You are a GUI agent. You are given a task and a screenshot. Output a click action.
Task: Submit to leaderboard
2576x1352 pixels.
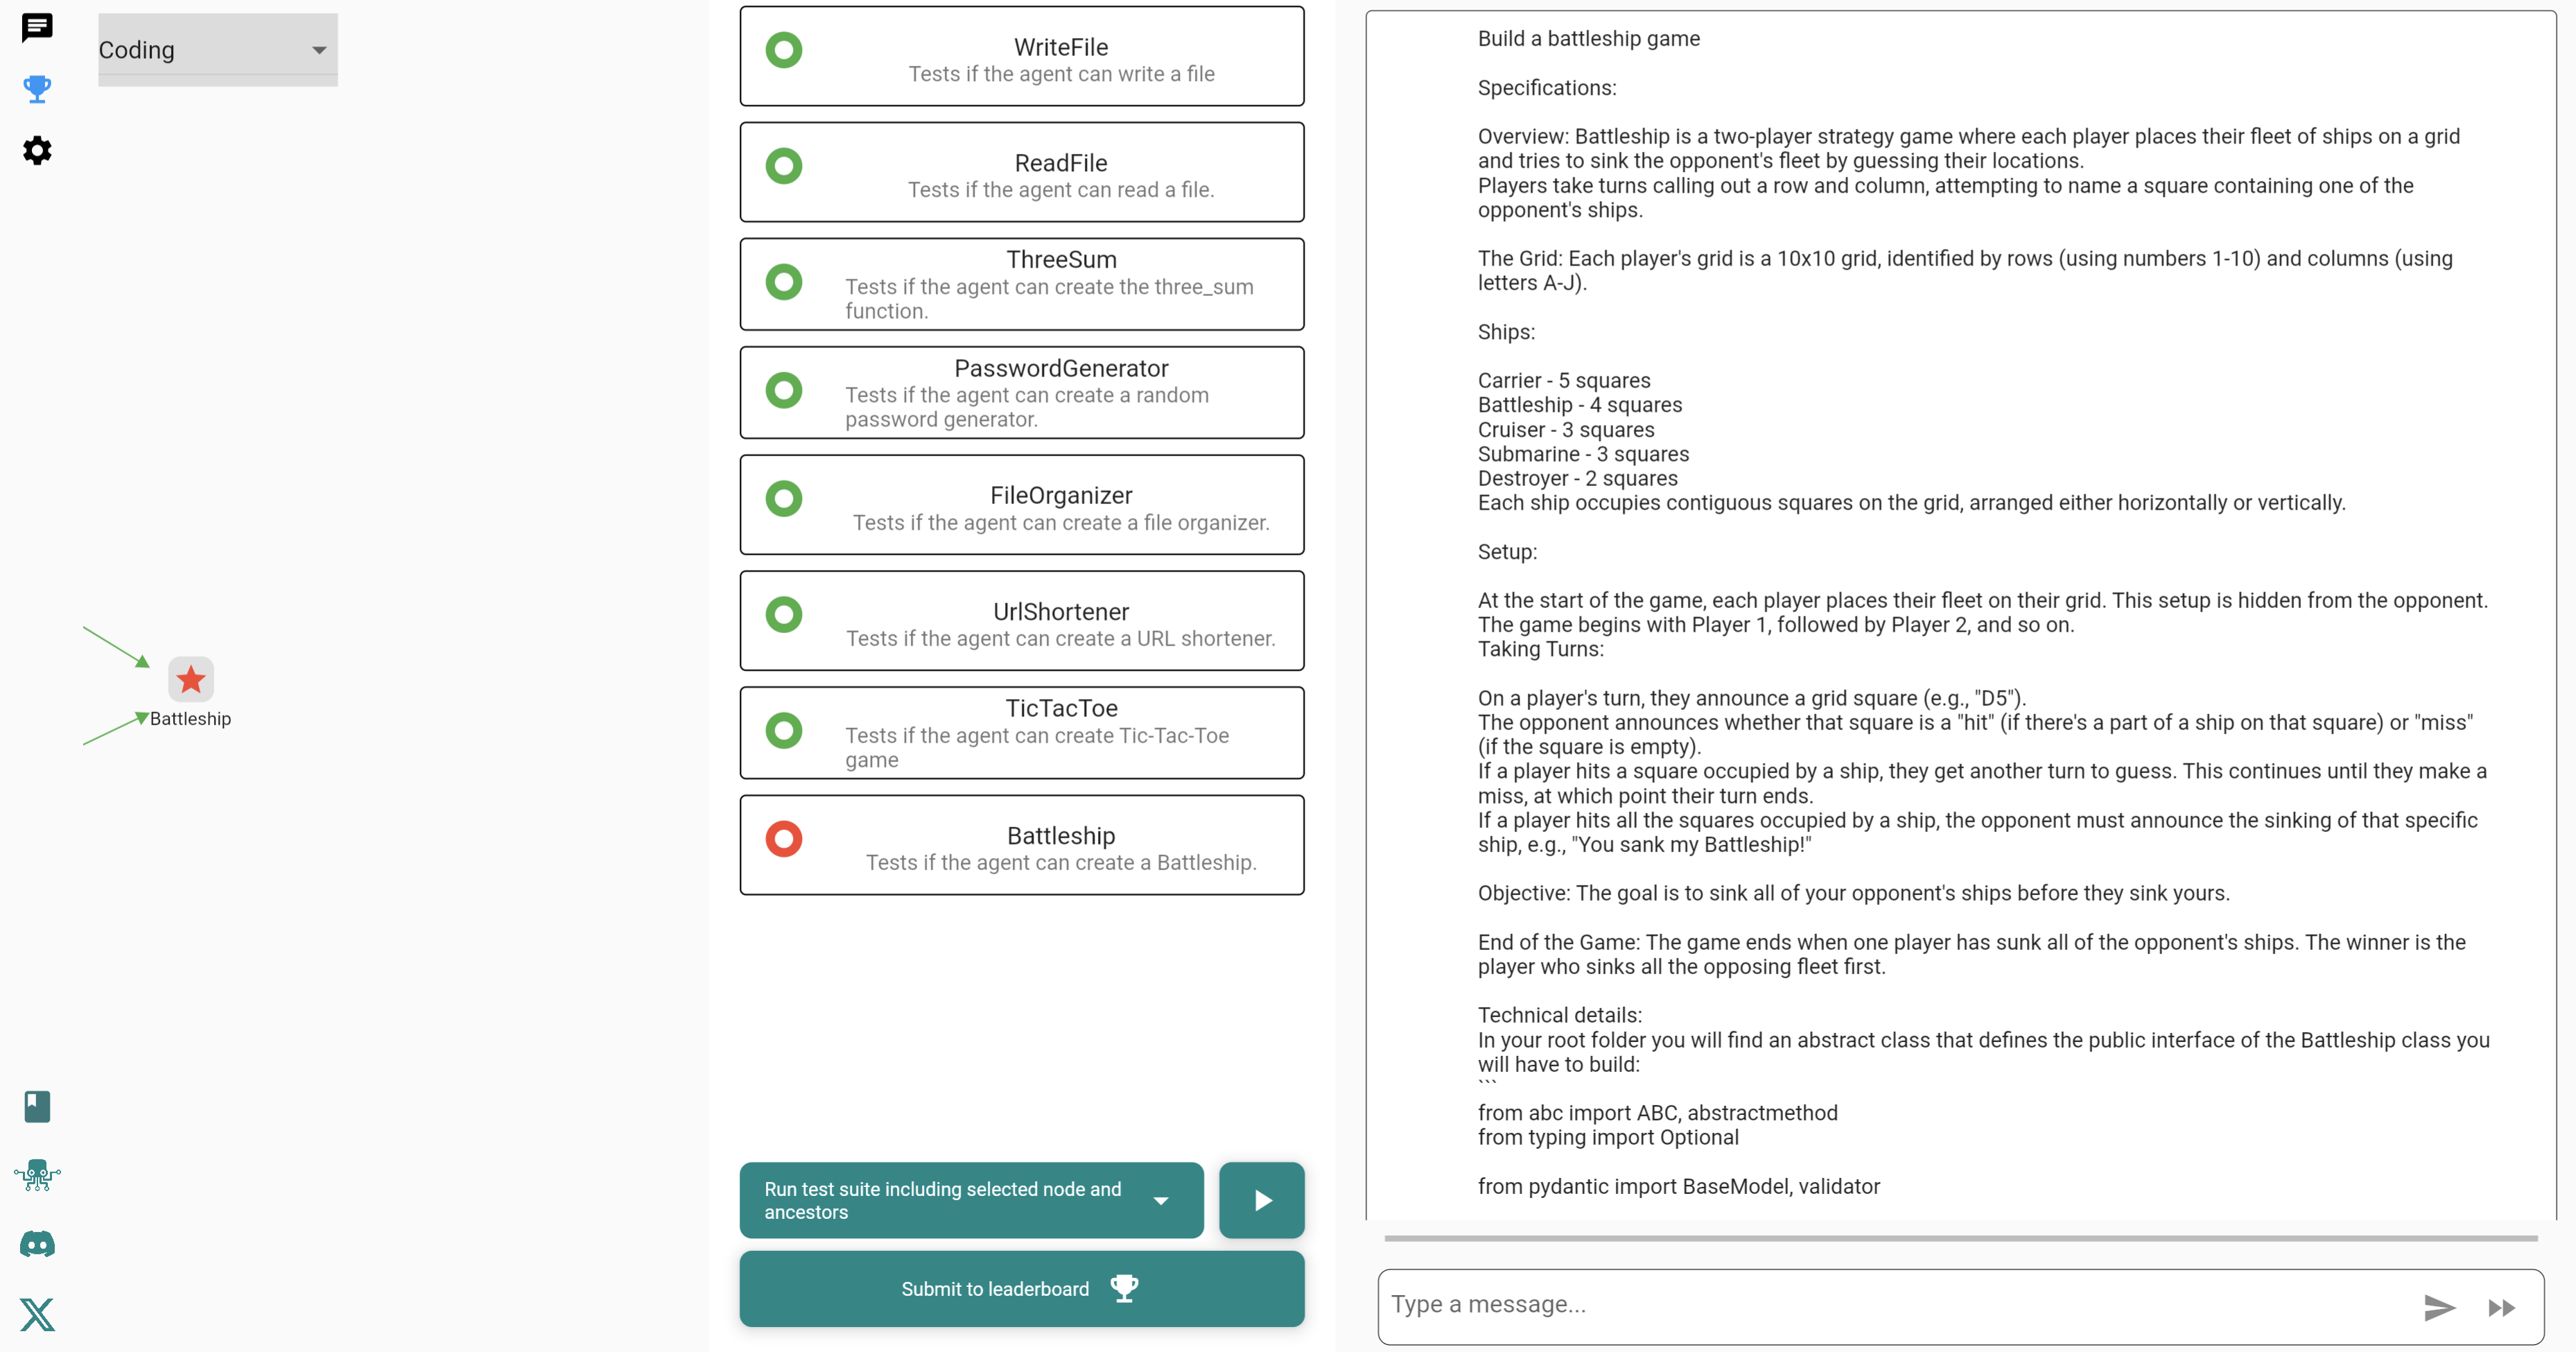click(1022, 1289)
